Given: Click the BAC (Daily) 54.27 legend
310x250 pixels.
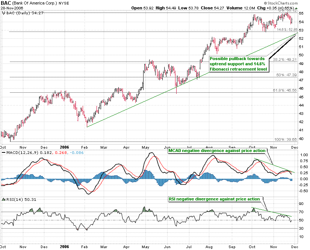Looking at the screenshot, I should (25, 13).
